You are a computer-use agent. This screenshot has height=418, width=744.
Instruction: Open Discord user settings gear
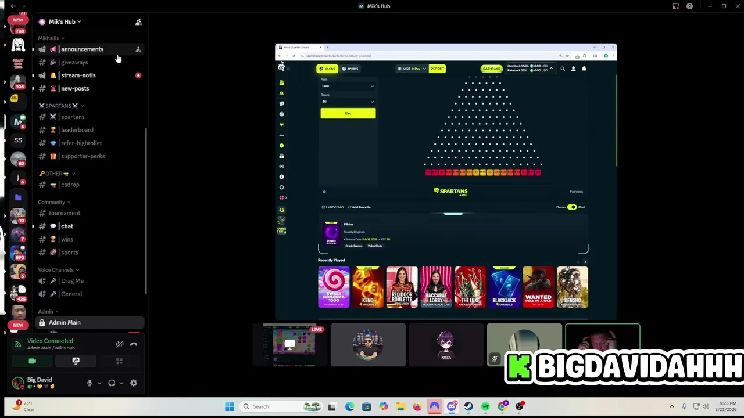[x=134, y=383]
